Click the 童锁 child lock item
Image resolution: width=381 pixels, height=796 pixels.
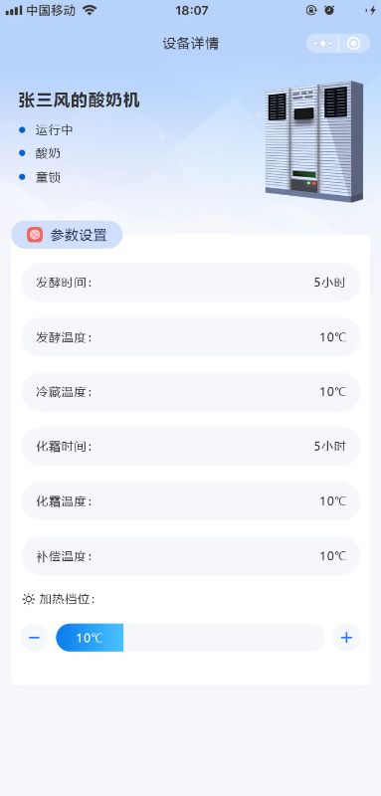[48, 177]
